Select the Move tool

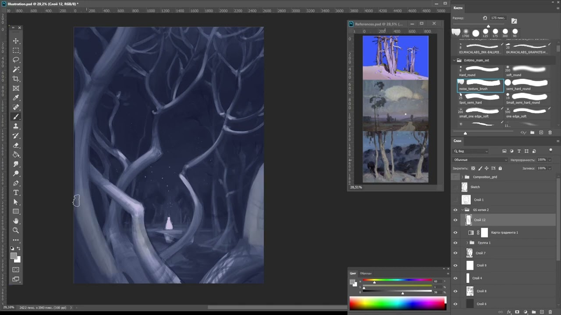16,41
